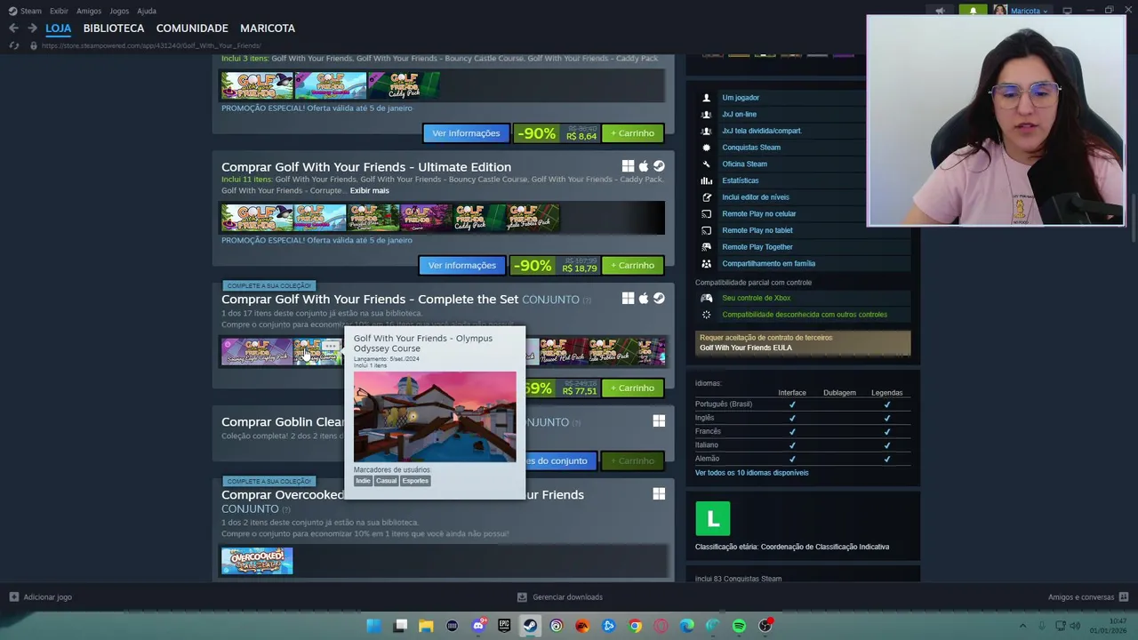1138x640 pixels.
Task: Click Windows icon on Complete the Set row
Action: click(x=628, y=299)
